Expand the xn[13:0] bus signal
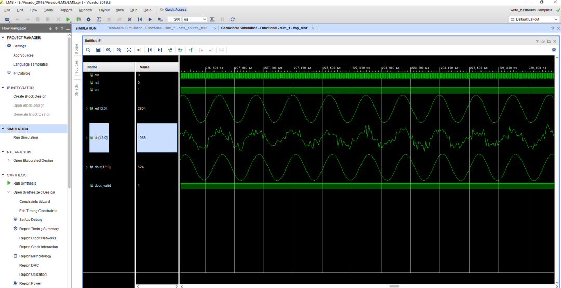Image resolution: width=561 pixels, height=288 pixels. (87, 108)
